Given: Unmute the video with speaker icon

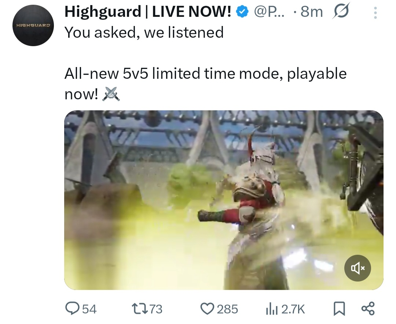Looking at the screenshot, I should [x=357, y=268].
